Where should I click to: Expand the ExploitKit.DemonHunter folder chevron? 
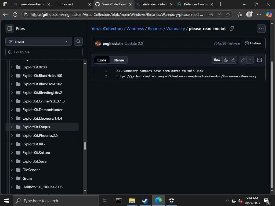(x=12, y=110)
